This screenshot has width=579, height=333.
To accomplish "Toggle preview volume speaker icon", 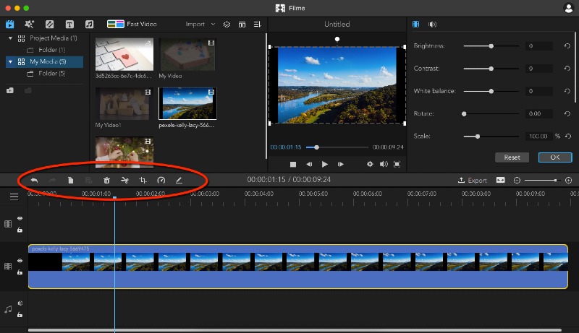I will [x=384, y=164].
